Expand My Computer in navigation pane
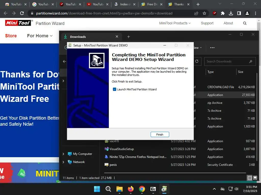Image resolution: width=261 pixels, height=195 pixels. (63, 154)
